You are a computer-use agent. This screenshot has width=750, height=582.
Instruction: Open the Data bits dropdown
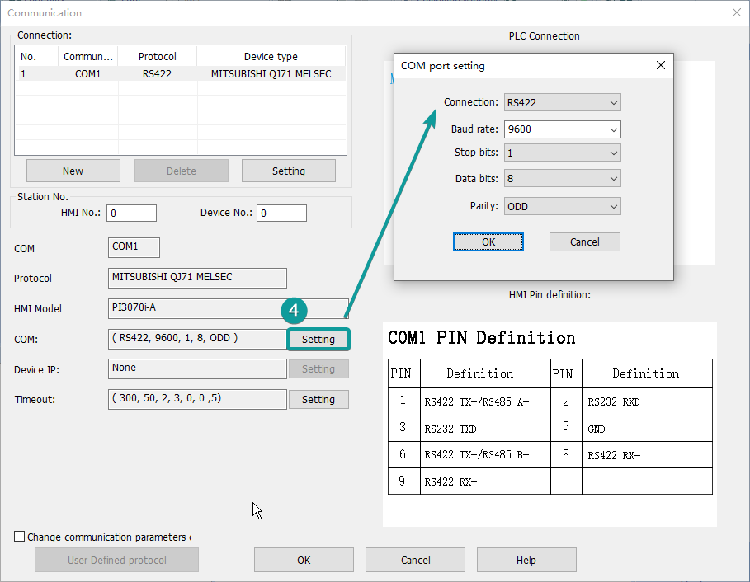click(x=562, y=178)
